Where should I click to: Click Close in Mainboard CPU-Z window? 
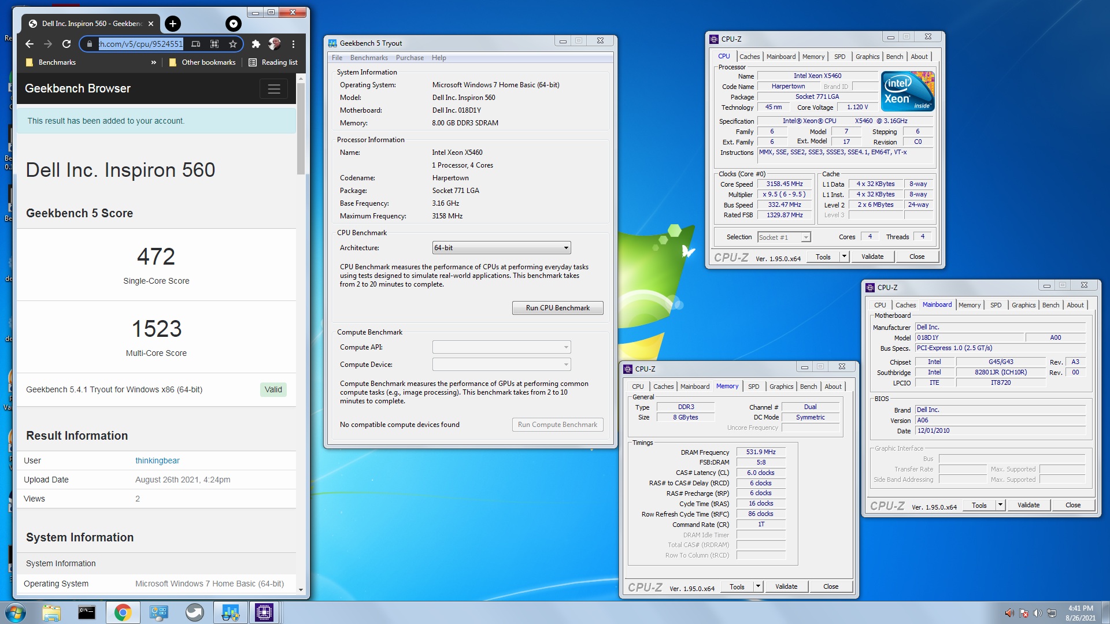pos(1073,505)
